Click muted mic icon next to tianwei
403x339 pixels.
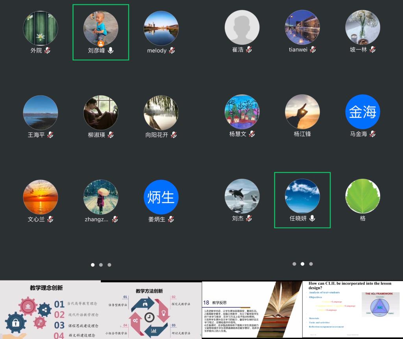(313, 49)
